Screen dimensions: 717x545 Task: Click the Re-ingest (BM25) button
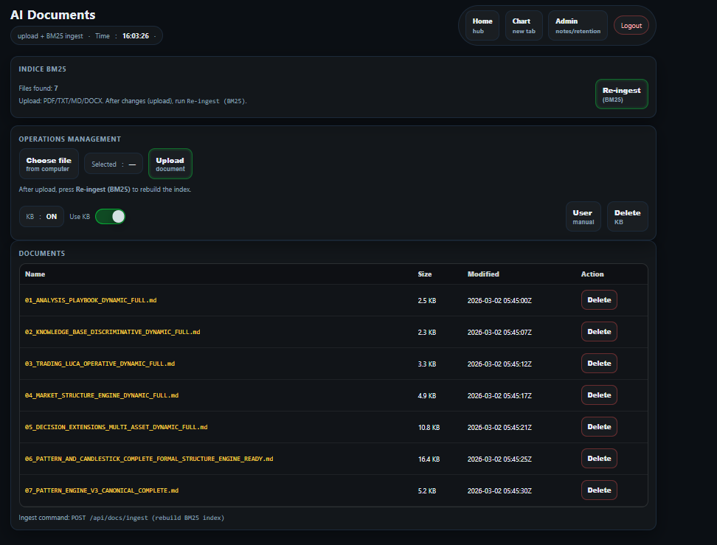click(x=621, y=94)
